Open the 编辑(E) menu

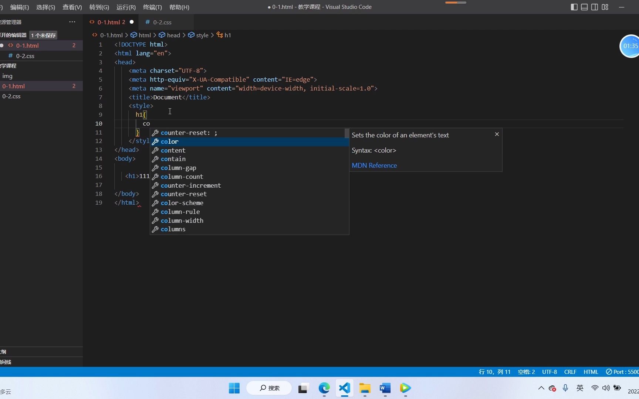20,7
